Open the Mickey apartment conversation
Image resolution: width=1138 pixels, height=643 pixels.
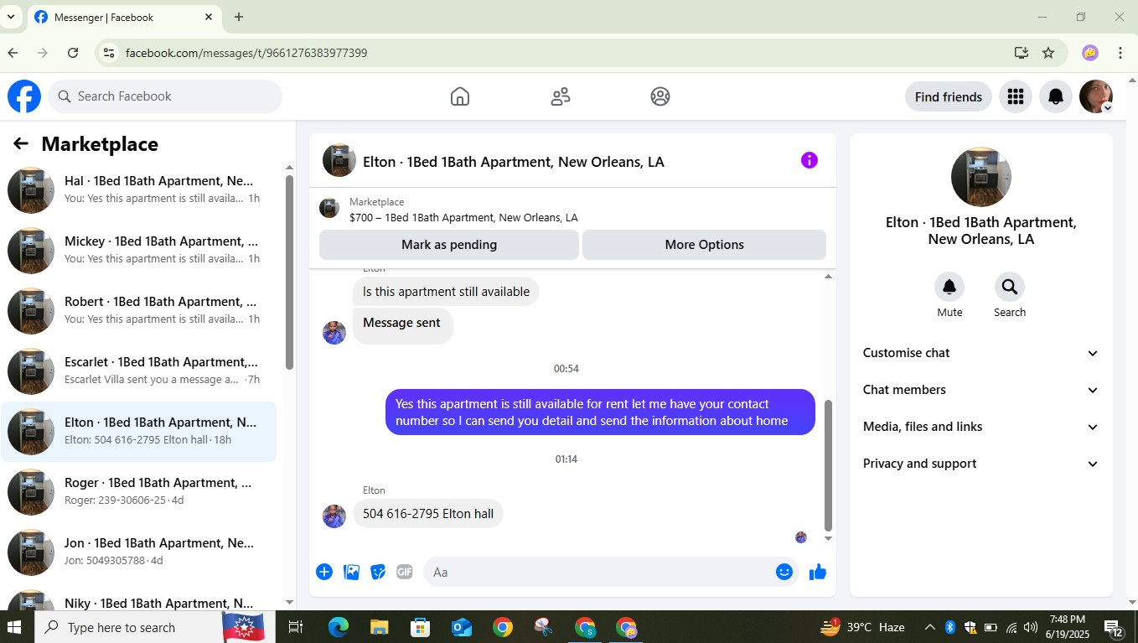(x=138, y=251)
